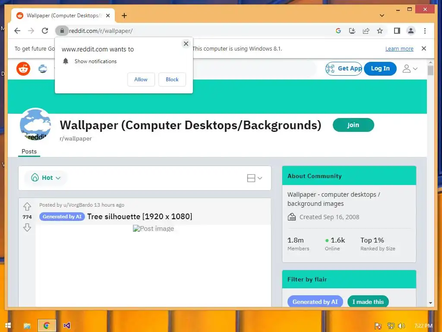This screenshot has height=332, width=442.
Task: Reload the Reddit page
Action: click(45, 31)
